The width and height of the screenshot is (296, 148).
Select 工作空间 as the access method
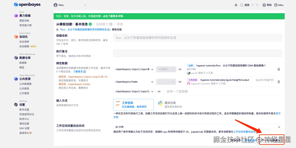coord(133,105)
